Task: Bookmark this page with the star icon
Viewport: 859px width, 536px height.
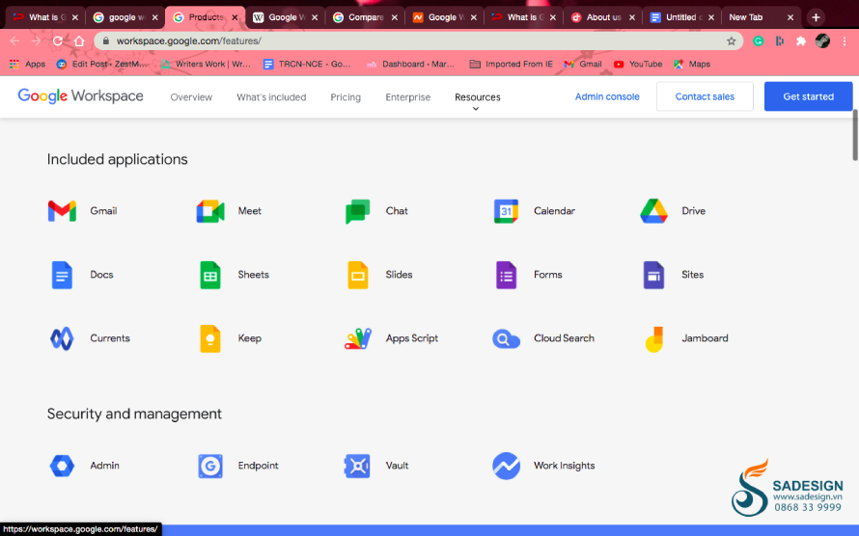Action: coord(731,41)
